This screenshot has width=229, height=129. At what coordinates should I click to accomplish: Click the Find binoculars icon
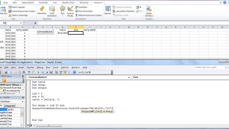(x=24, y=72)
